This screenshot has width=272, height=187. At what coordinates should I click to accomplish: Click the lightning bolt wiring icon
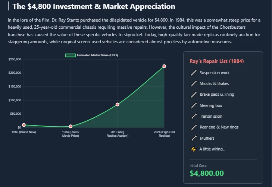click(x=193, y=149)
